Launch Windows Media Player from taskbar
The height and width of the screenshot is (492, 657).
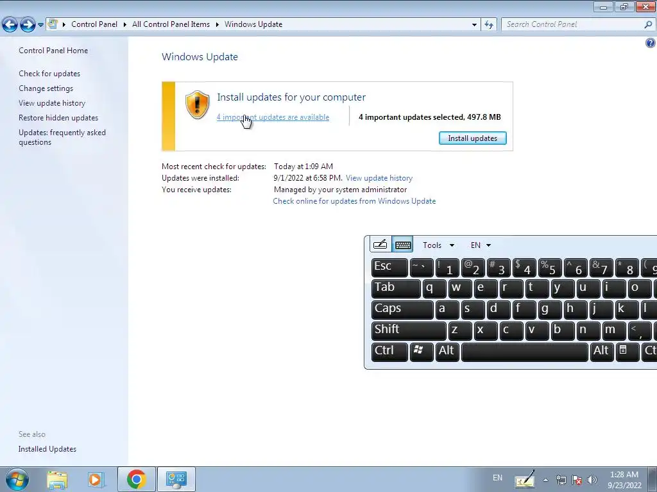[95, 479]
